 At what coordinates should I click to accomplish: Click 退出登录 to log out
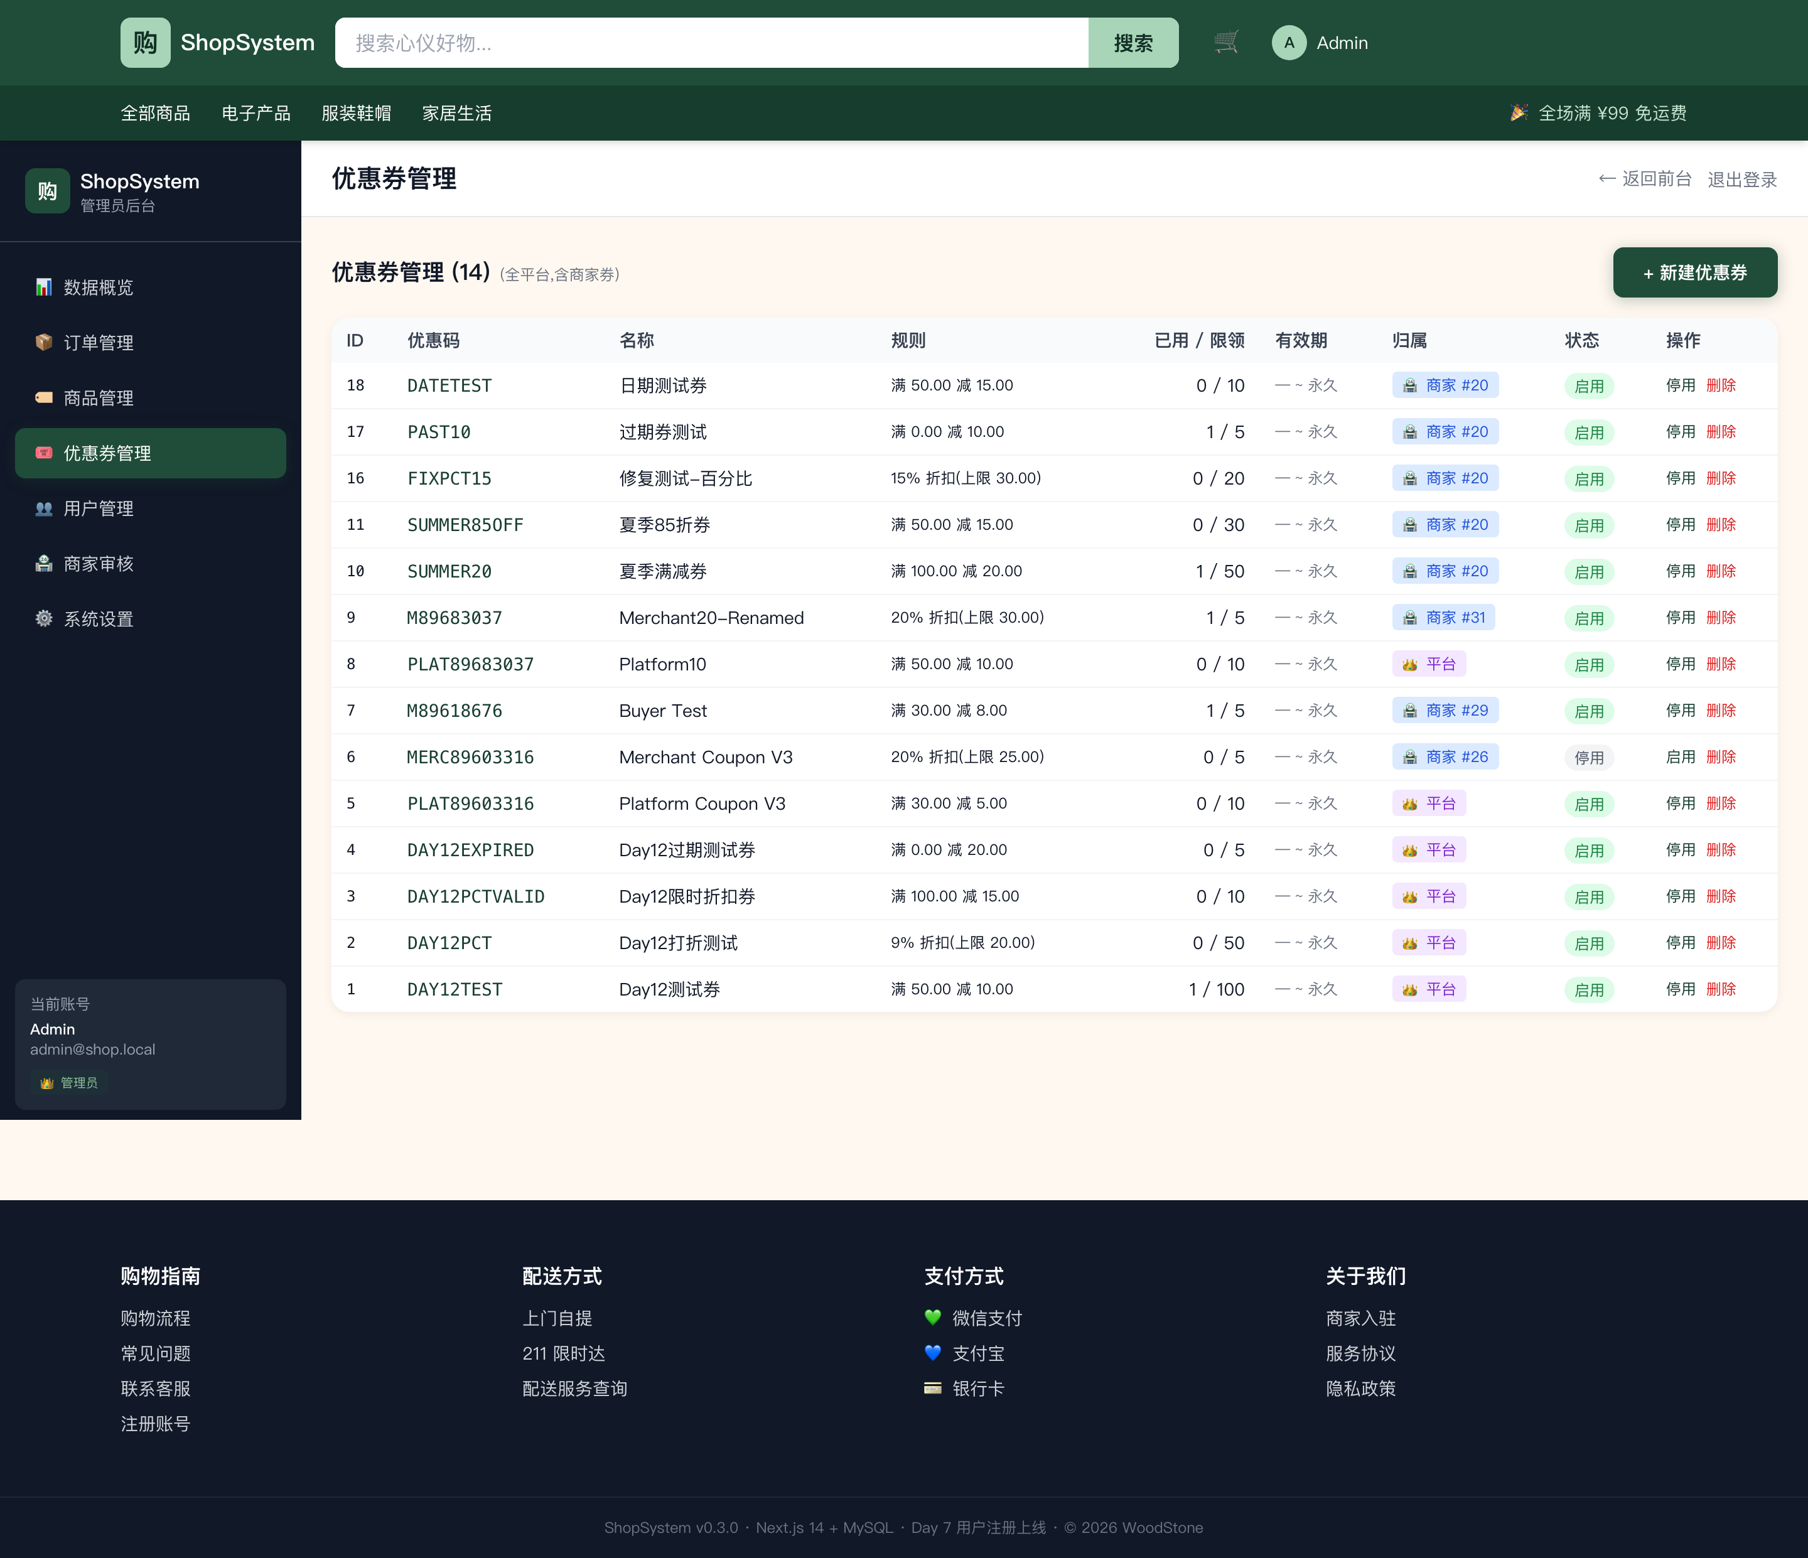[x=1741, y=179]
